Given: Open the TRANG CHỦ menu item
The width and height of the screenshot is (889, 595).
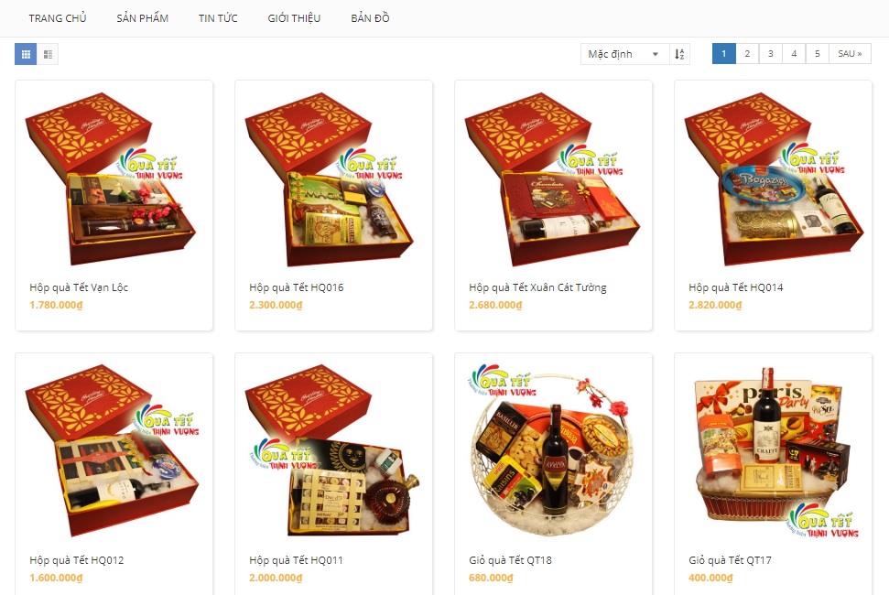Looking at the screenshot, I should (x=58, y=18).
